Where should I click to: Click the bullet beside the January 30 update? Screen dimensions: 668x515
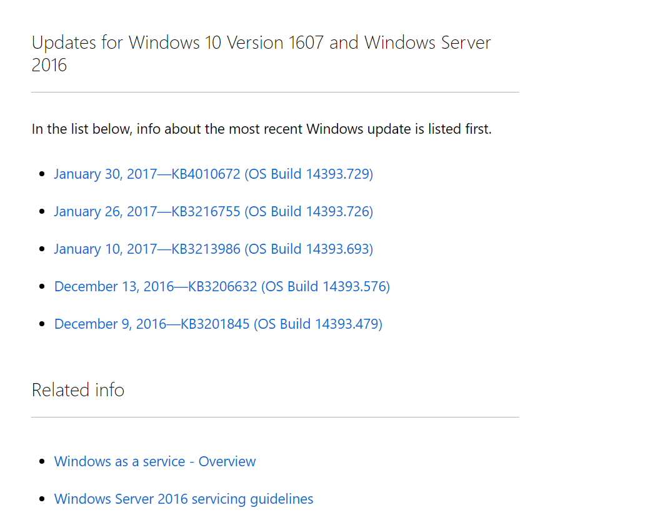click(x=42, y=174)
